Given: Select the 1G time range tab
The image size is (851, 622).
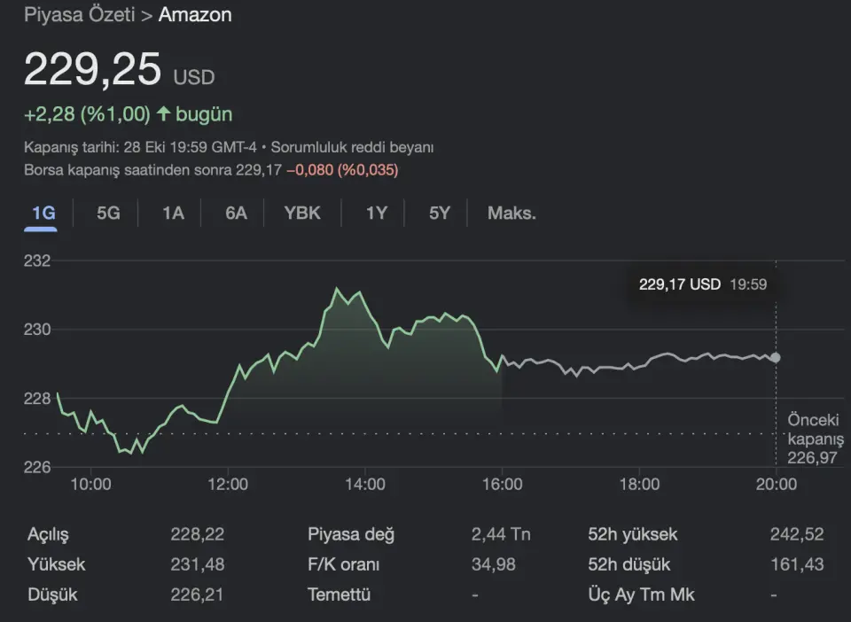Looking at the screenshot, I should (x=43, y=213).
